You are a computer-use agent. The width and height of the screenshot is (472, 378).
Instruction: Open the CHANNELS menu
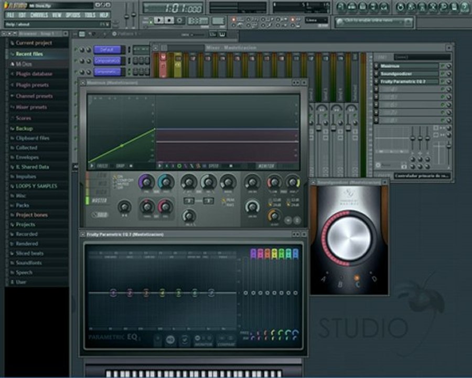pos(39,15)
